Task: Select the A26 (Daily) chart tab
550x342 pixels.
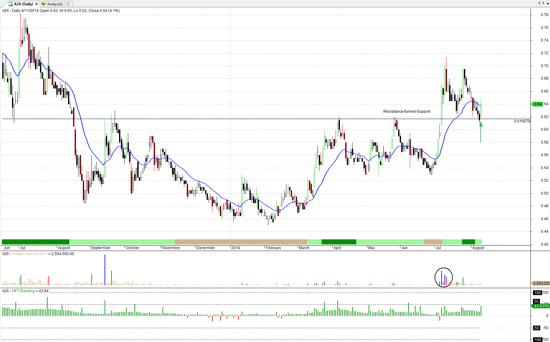Action: tap(23, 4)
